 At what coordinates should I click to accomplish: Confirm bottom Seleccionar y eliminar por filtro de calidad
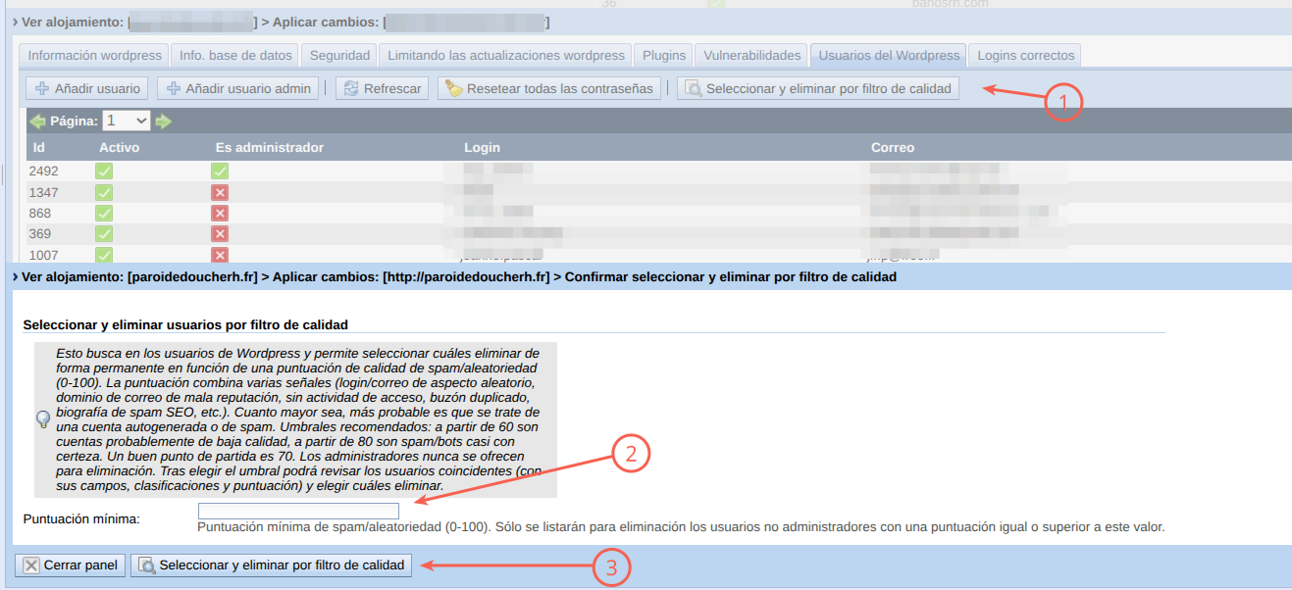[271, 565]
